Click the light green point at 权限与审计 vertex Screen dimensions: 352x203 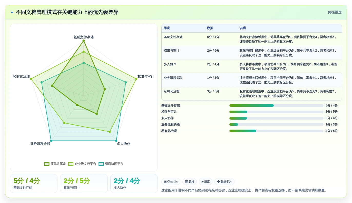click(136, 79)
